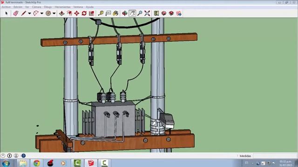This screenshot has width=298, height=167.
Task: Open the Archivo menu
Action: pos(6,7)
